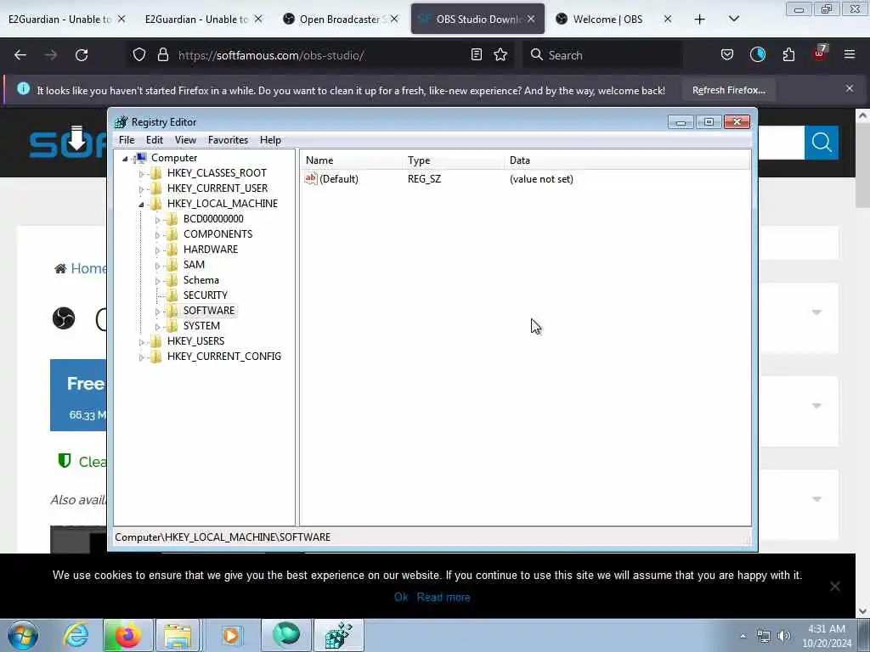870x652 pixels.
Task: Click the Firefox back arrow
Action: click(x=20, y=55)
